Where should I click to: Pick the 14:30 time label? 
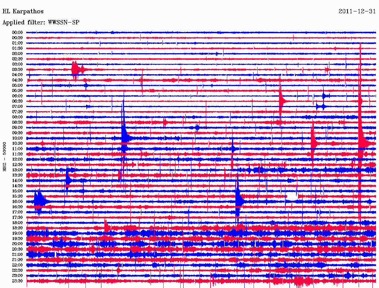coord(17,186)
